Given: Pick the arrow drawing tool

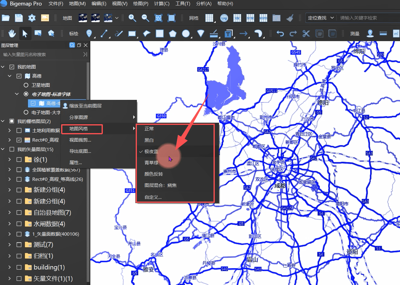Looking at the screenshot, I should tap(244, 33).
